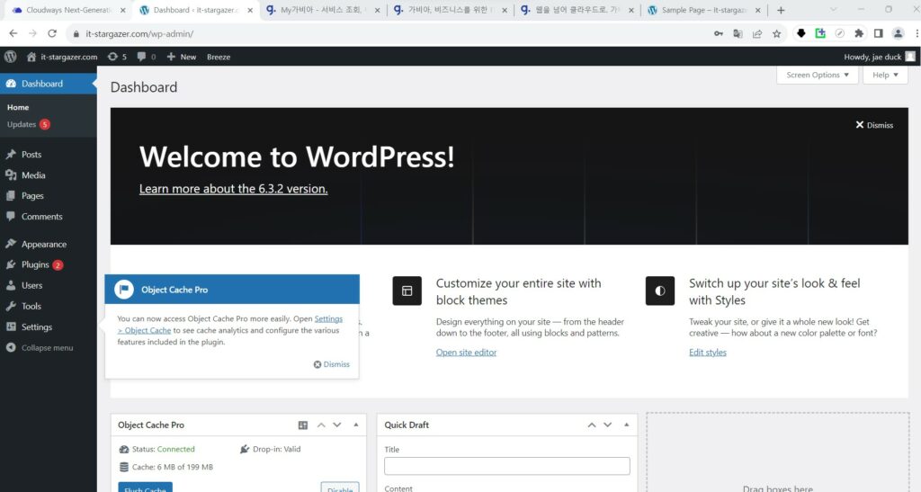Close the Dashboard browser tab
Screen dimensions: 921x492
coord(250,10)
